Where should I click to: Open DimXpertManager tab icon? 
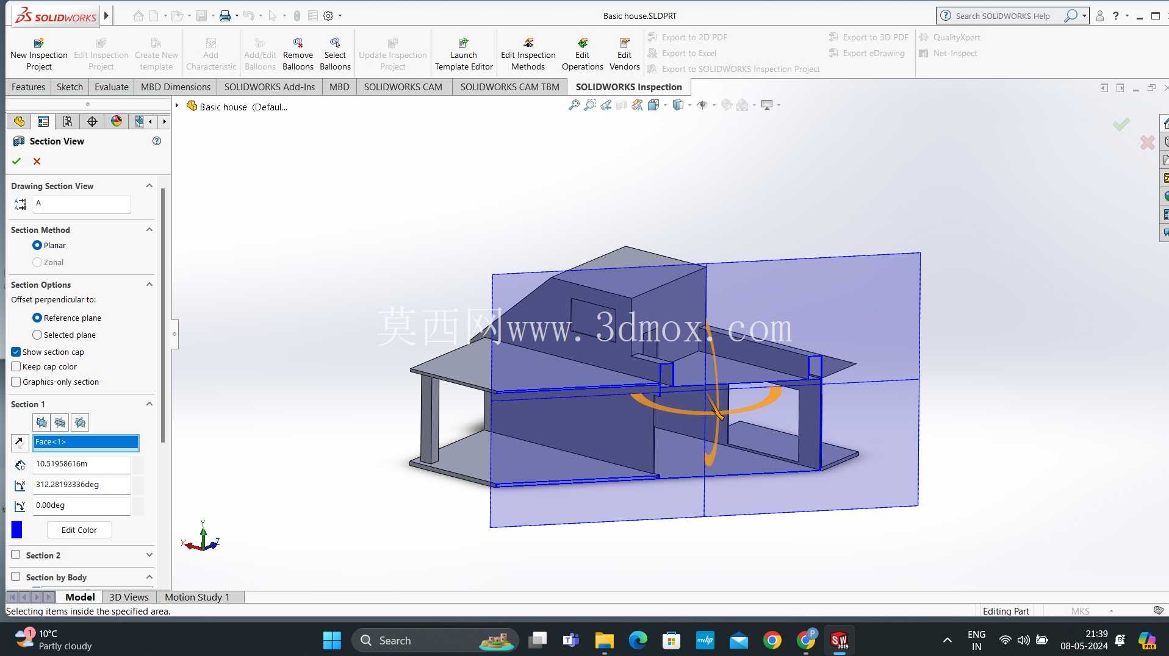coord(92,121)
